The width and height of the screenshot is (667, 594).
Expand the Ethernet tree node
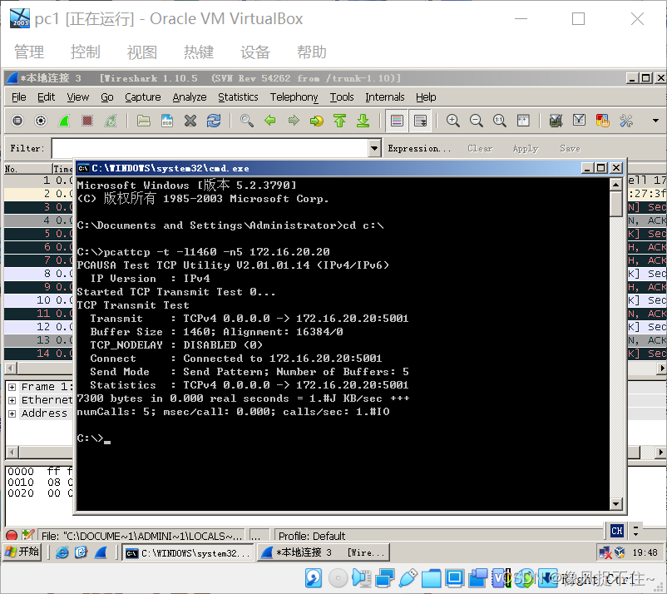point(12,400)
